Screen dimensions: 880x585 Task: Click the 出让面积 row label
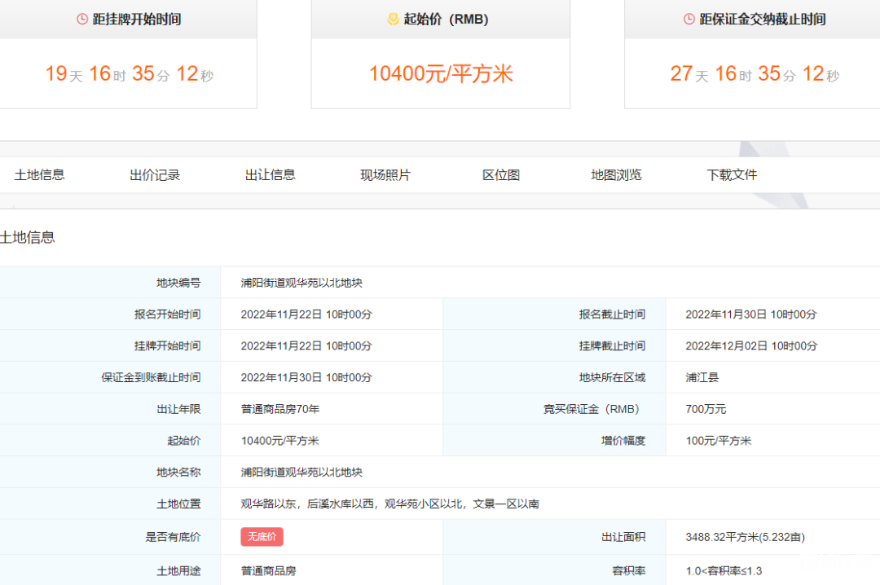point(623,537)
